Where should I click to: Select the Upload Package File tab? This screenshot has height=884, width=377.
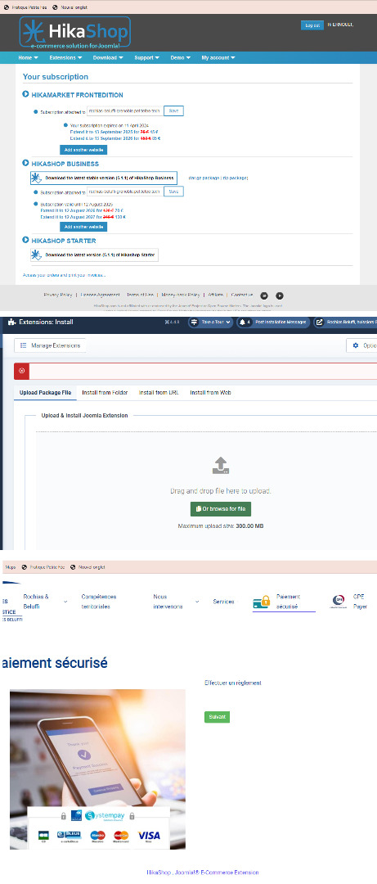pyautogui.click(x=45, y=392)
